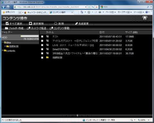
Task: Click the compatibility view icon
Action: (89, 7)
